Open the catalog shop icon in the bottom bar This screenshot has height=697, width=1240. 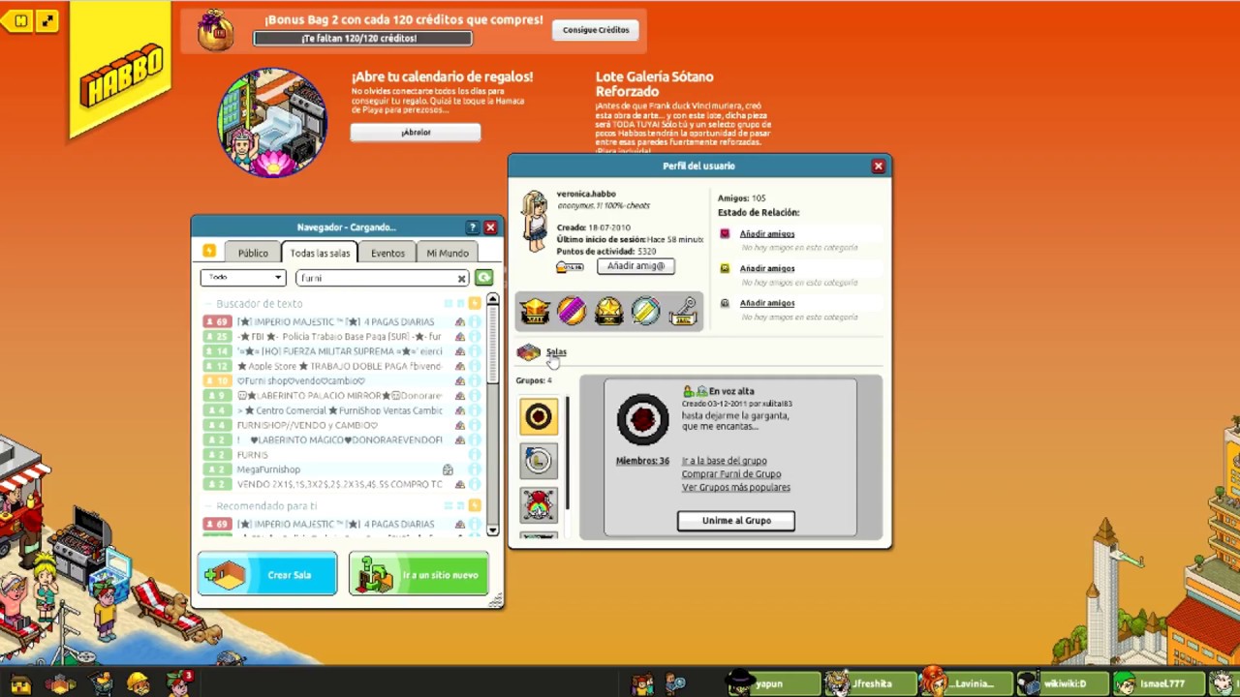[102, 683]
